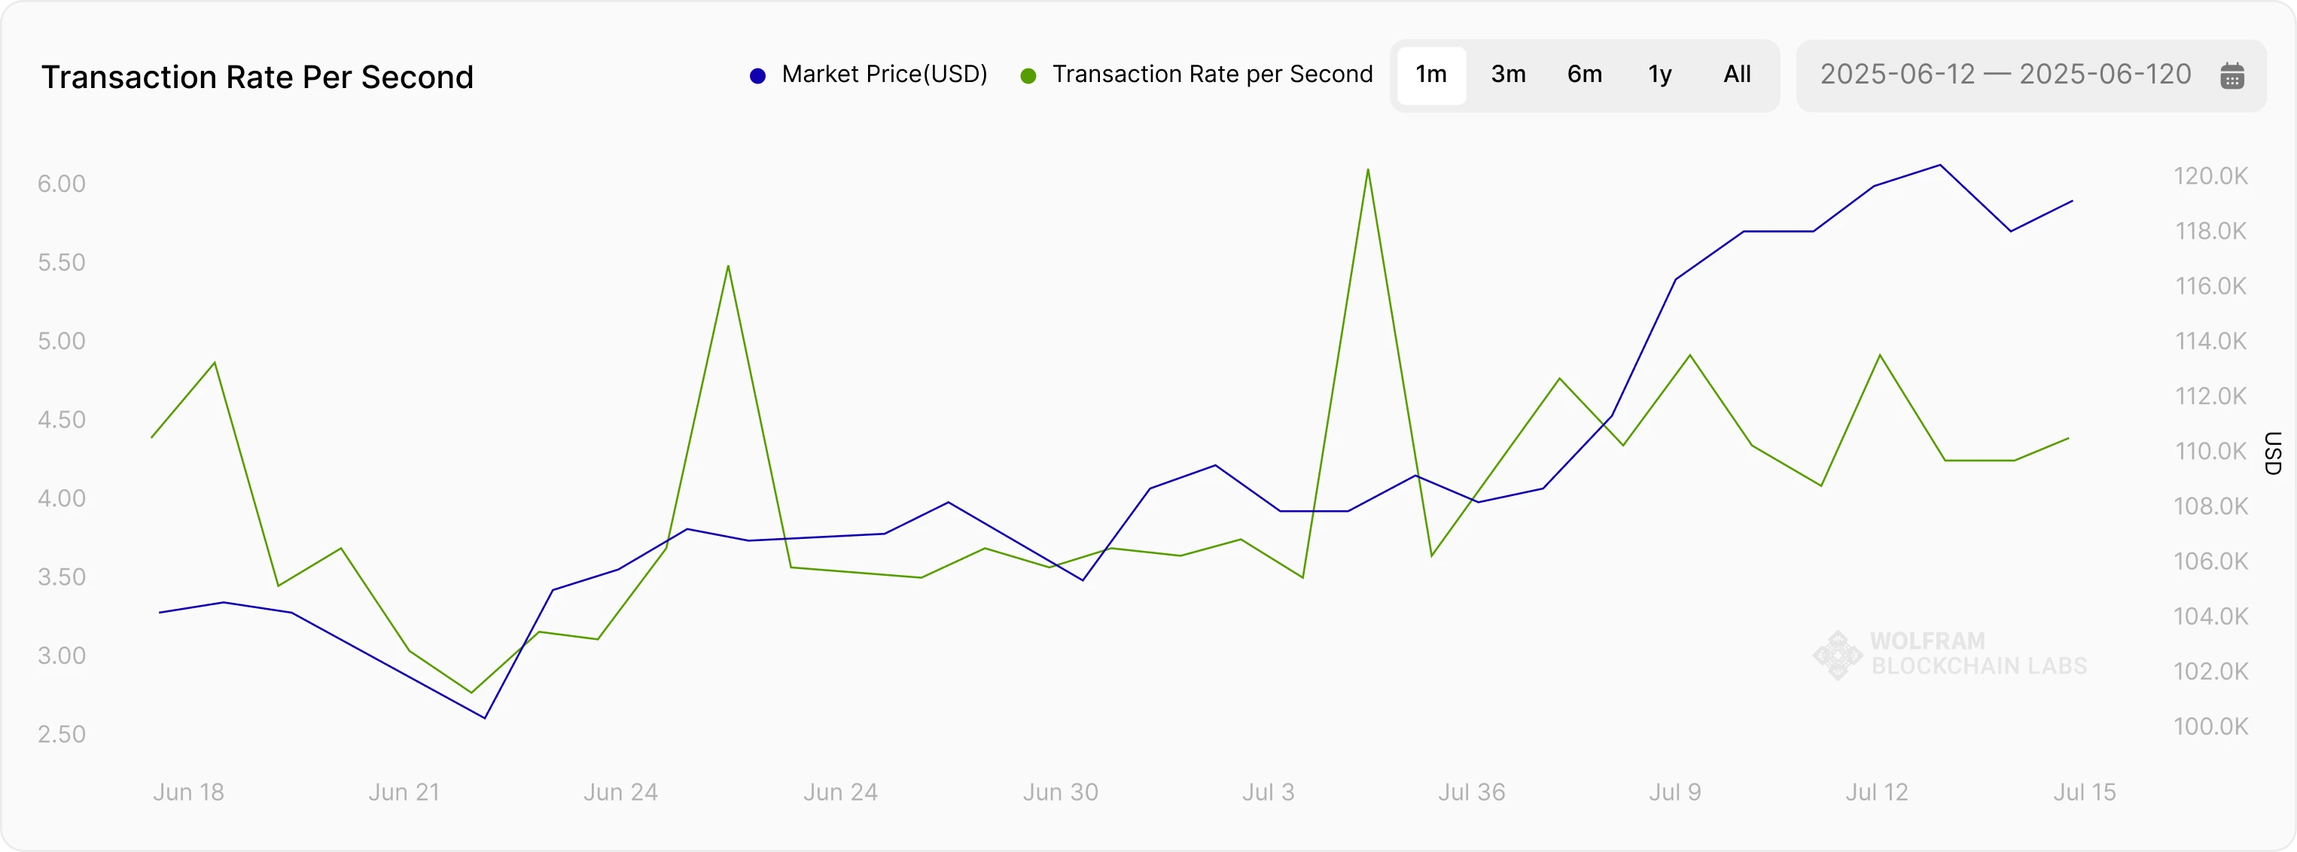The height and width of the screenshot is (852, 2297).
Task: Click the USD axis label on the right
Action: point(2274,453)
